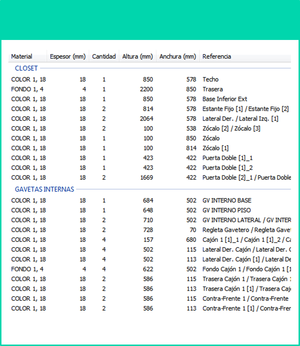Screen dimensions: 300x346
Task: Select the Zócalo [2] / Zócalo [3] row
Action: click(x=149, y=129)
